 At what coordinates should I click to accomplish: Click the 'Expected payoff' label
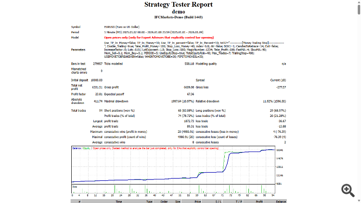[x=114, y=94]
